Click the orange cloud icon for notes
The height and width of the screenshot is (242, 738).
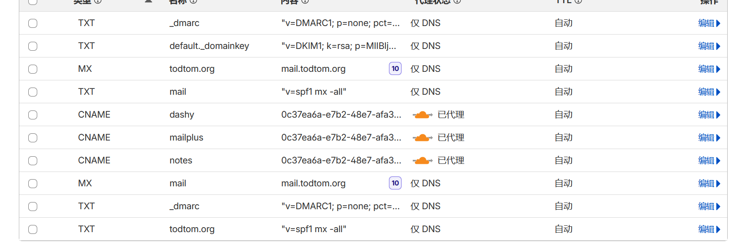[x=422, y=161]
